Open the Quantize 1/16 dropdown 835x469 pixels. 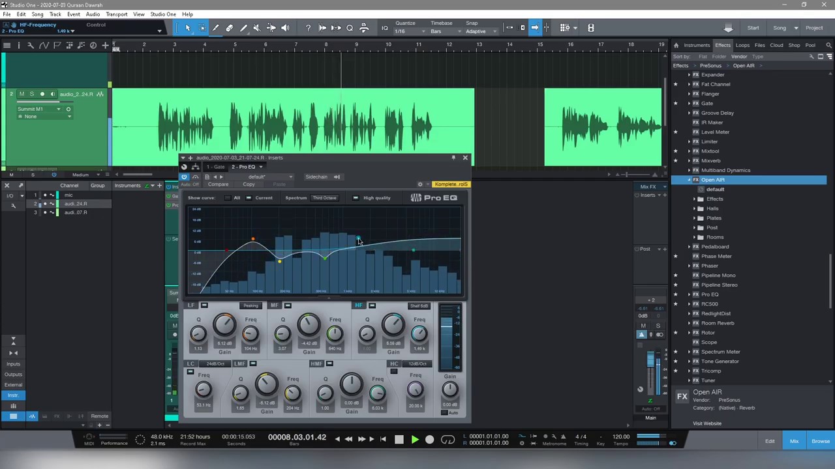coord(409,31)
